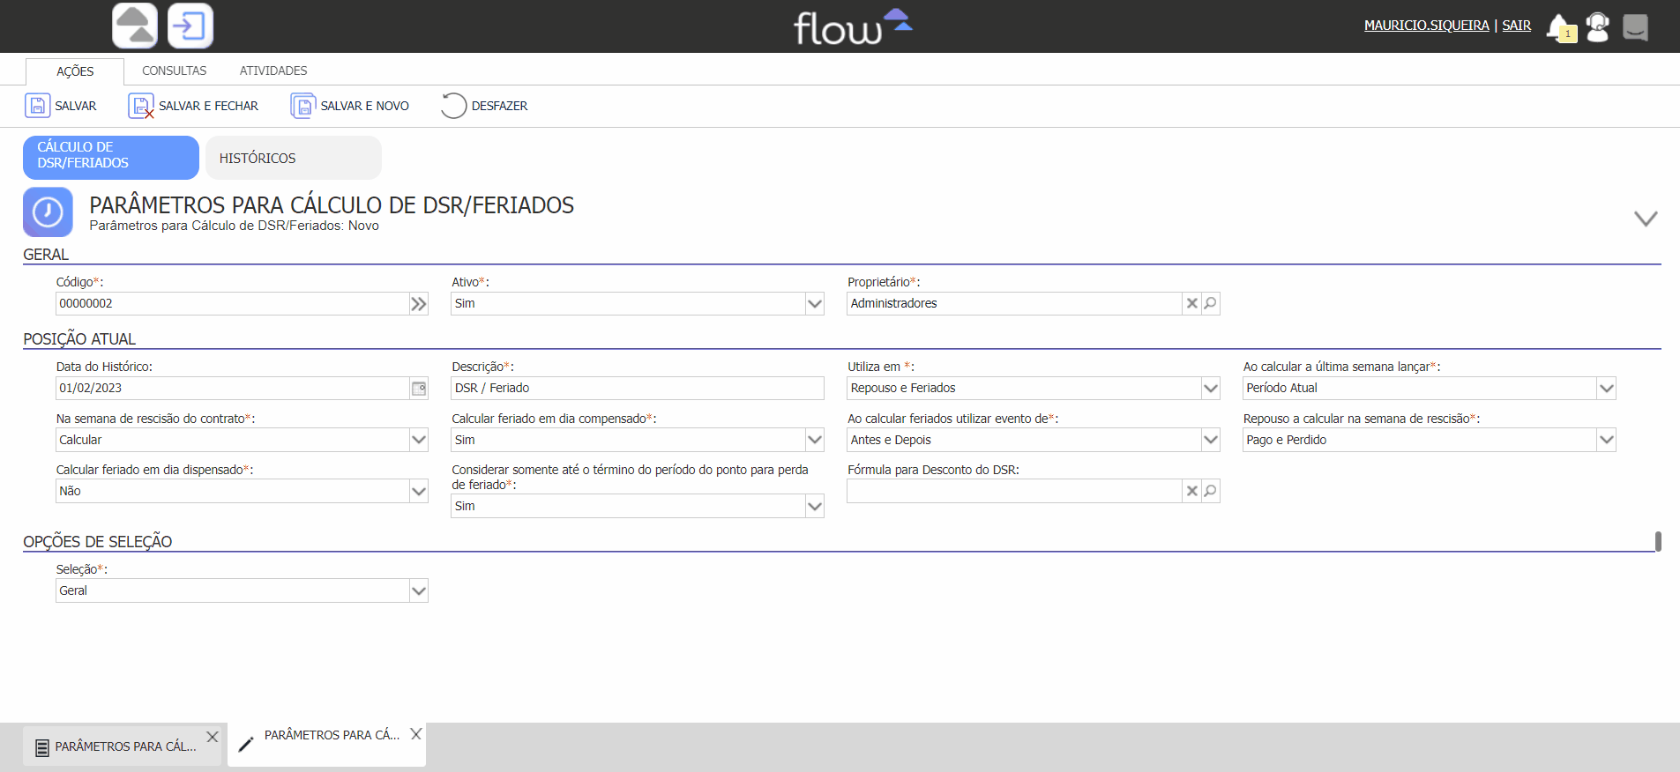Open Ao calcular a última semana lançar dropdown
Screen dimensions: 1680x772
1606,389
